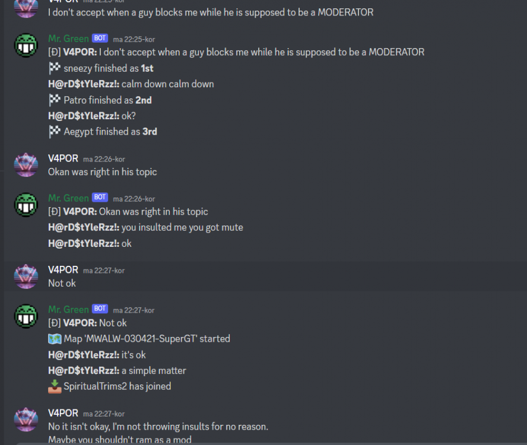The image size is (527, 445).
Task: Click the 'Okan was right in his topic' message
Action: point(103,172)
